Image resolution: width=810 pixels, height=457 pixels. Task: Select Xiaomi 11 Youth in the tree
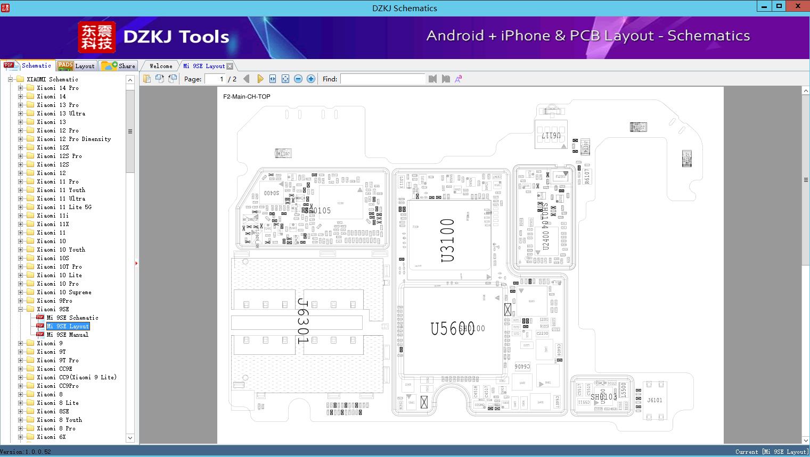(x=61, y=190)
